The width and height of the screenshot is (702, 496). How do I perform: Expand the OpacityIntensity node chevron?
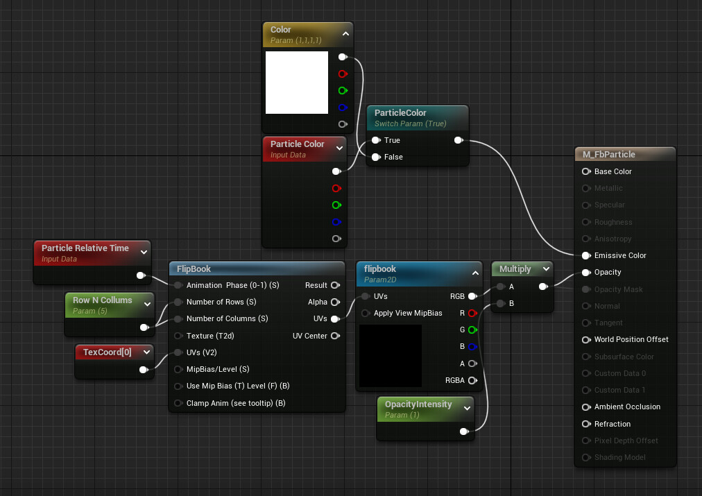[467, 409]
